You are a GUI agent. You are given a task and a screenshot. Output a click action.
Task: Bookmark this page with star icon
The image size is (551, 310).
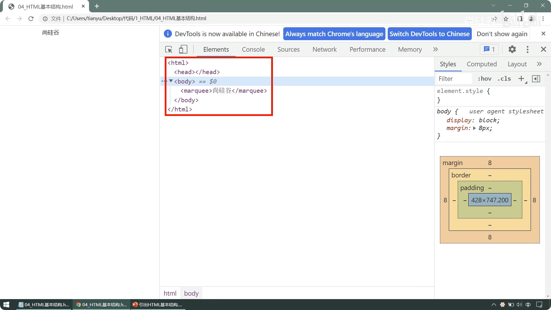[506, 19]
